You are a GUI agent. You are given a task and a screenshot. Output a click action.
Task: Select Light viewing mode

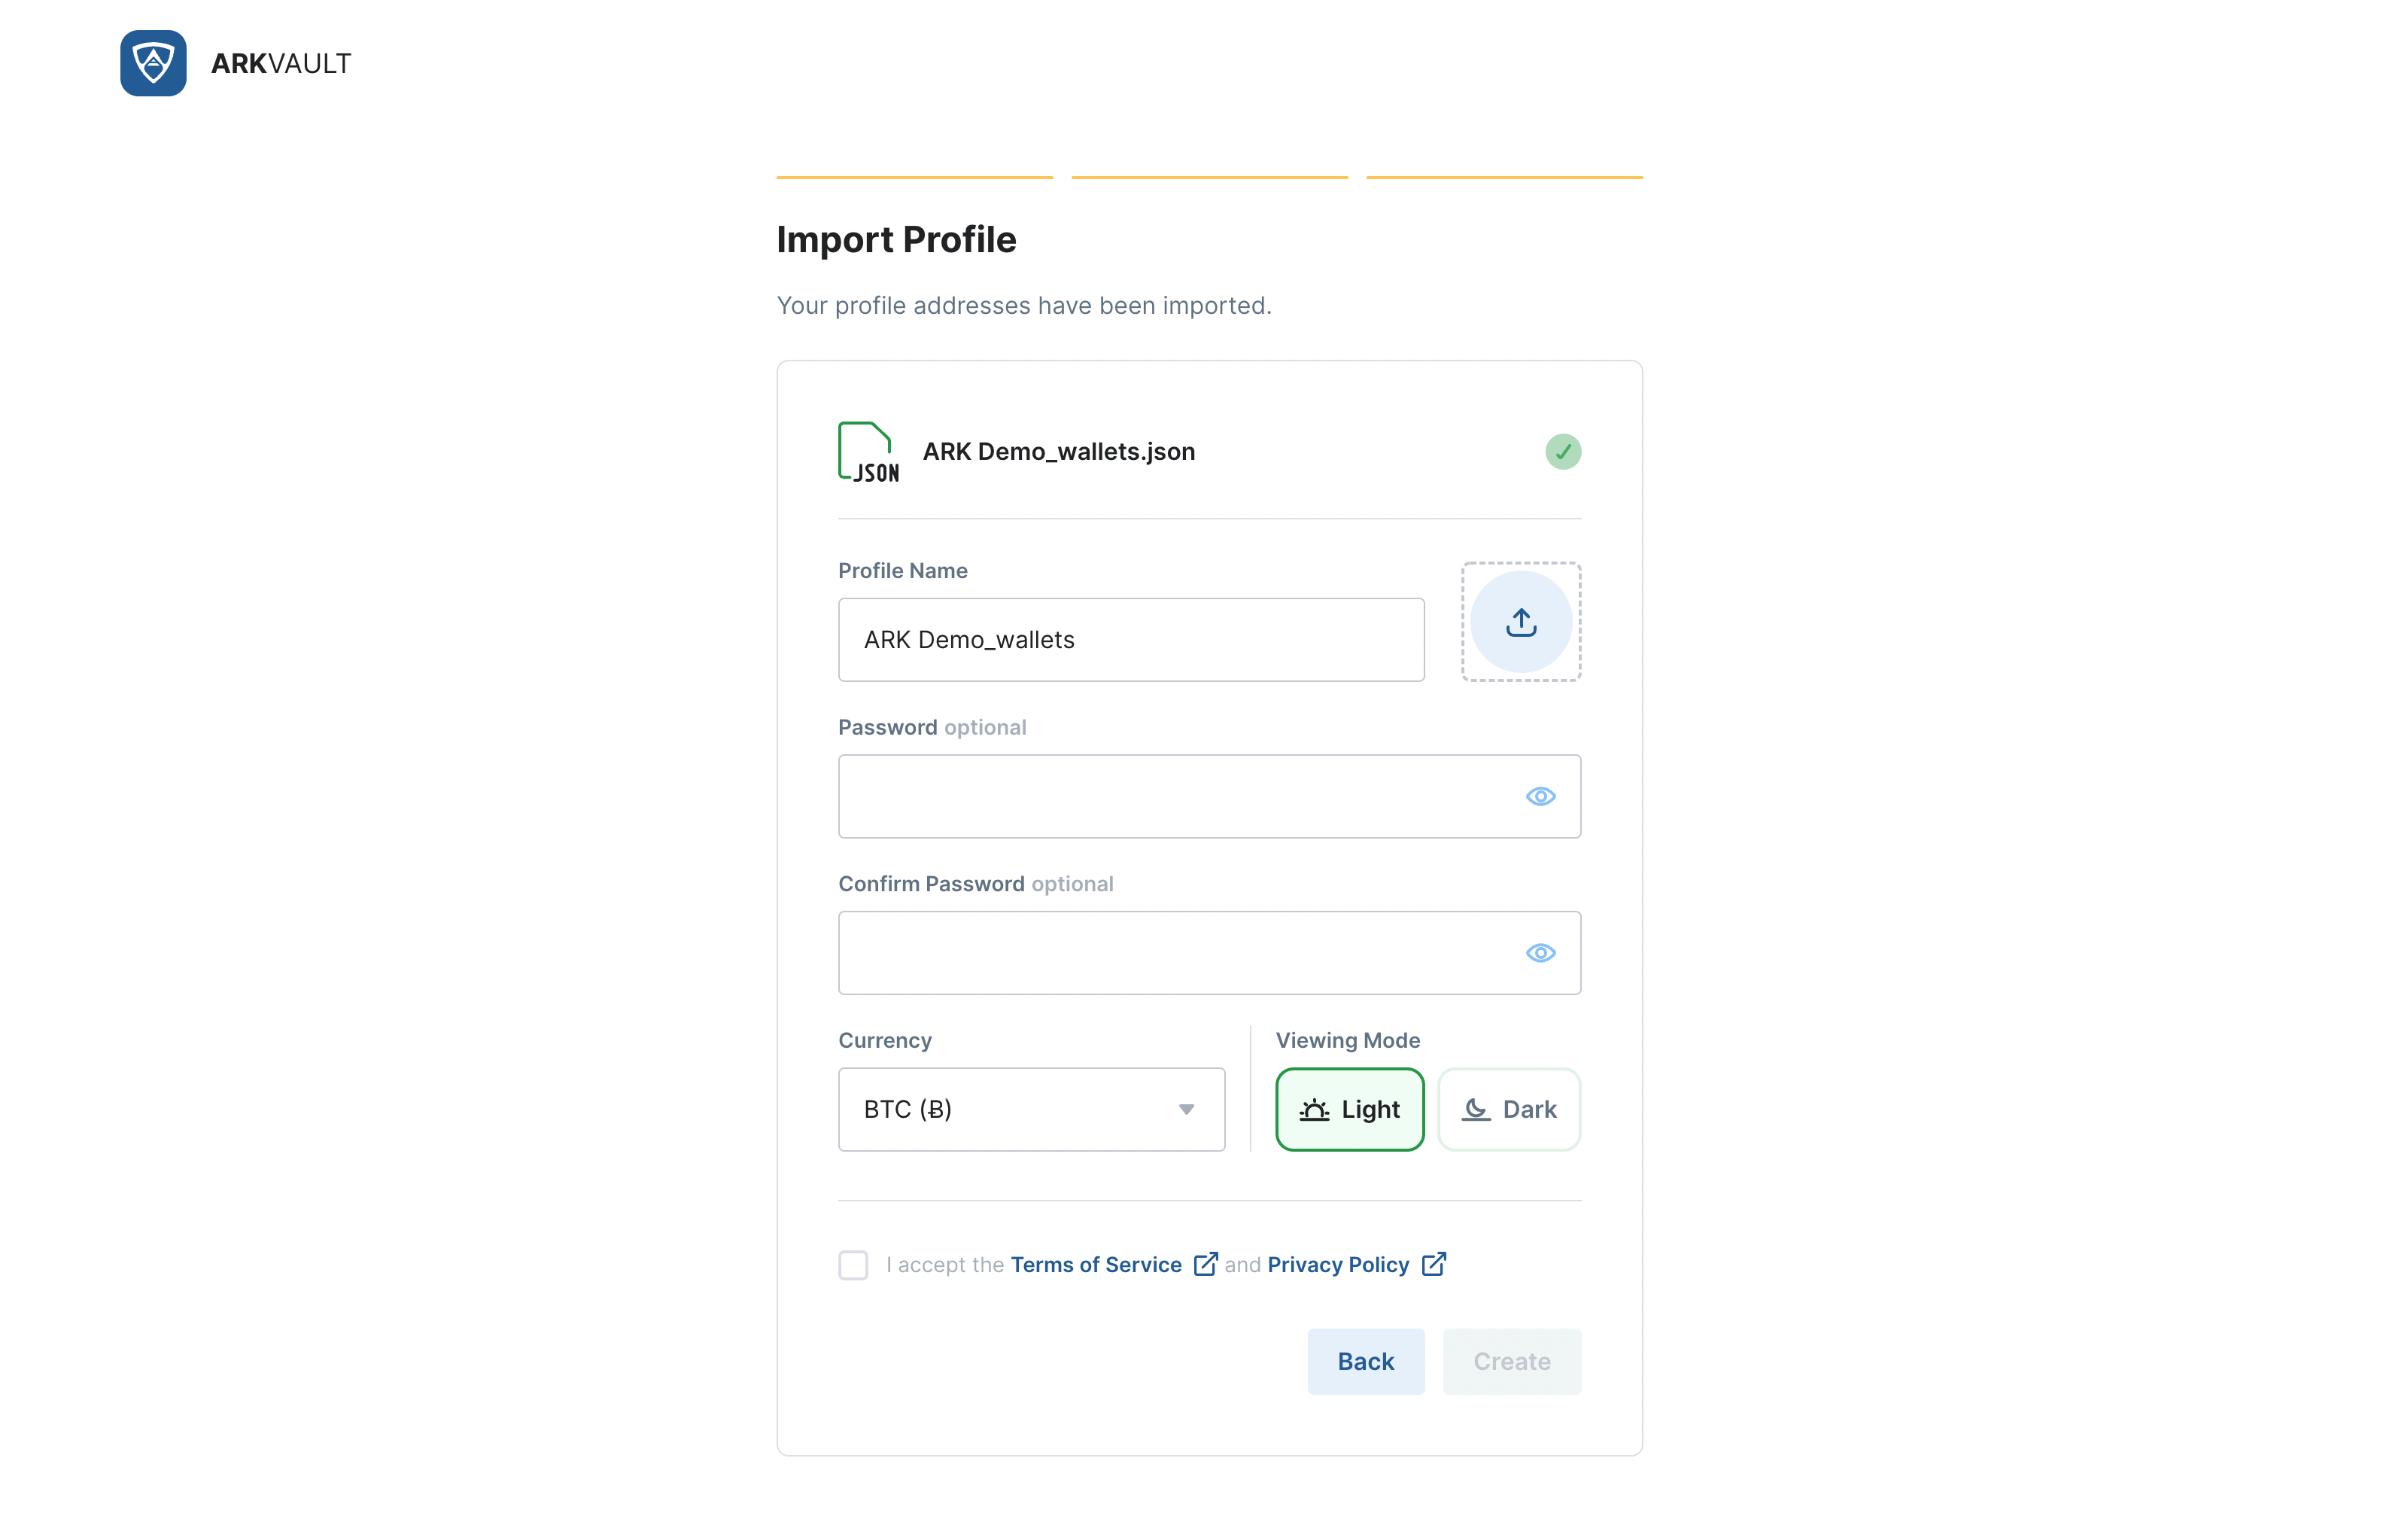[1349, 1110]
